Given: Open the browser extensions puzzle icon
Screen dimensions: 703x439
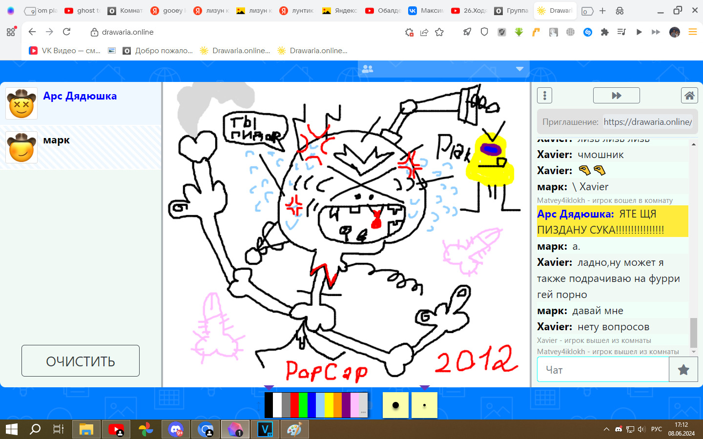Looking at the screenshot, I should (x=604, y=32).
